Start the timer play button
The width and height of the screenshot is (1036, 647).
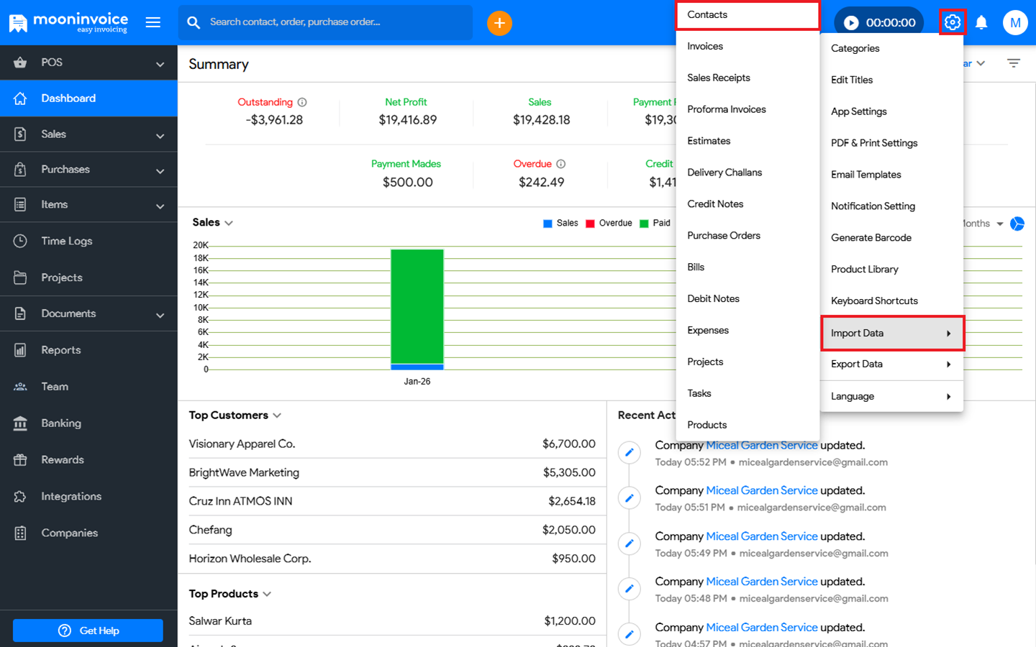pyautogui.click(x=851, y=23)
